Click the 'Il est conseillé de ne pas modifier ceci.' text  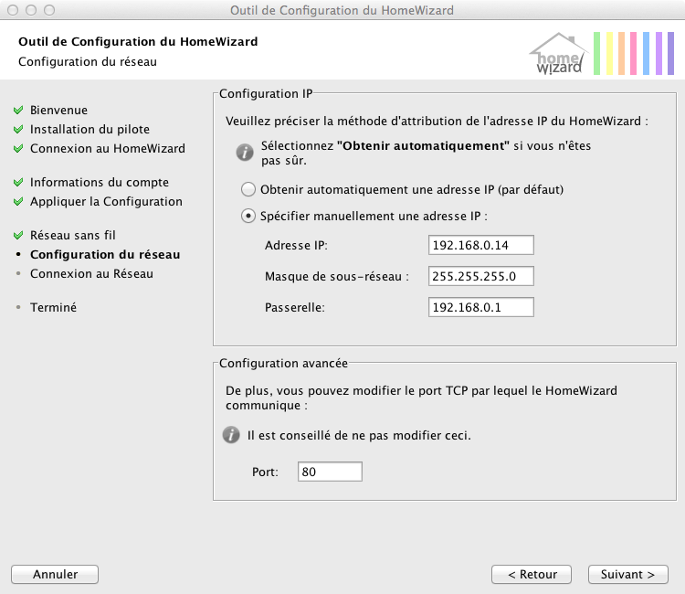[x=359, y=435]
